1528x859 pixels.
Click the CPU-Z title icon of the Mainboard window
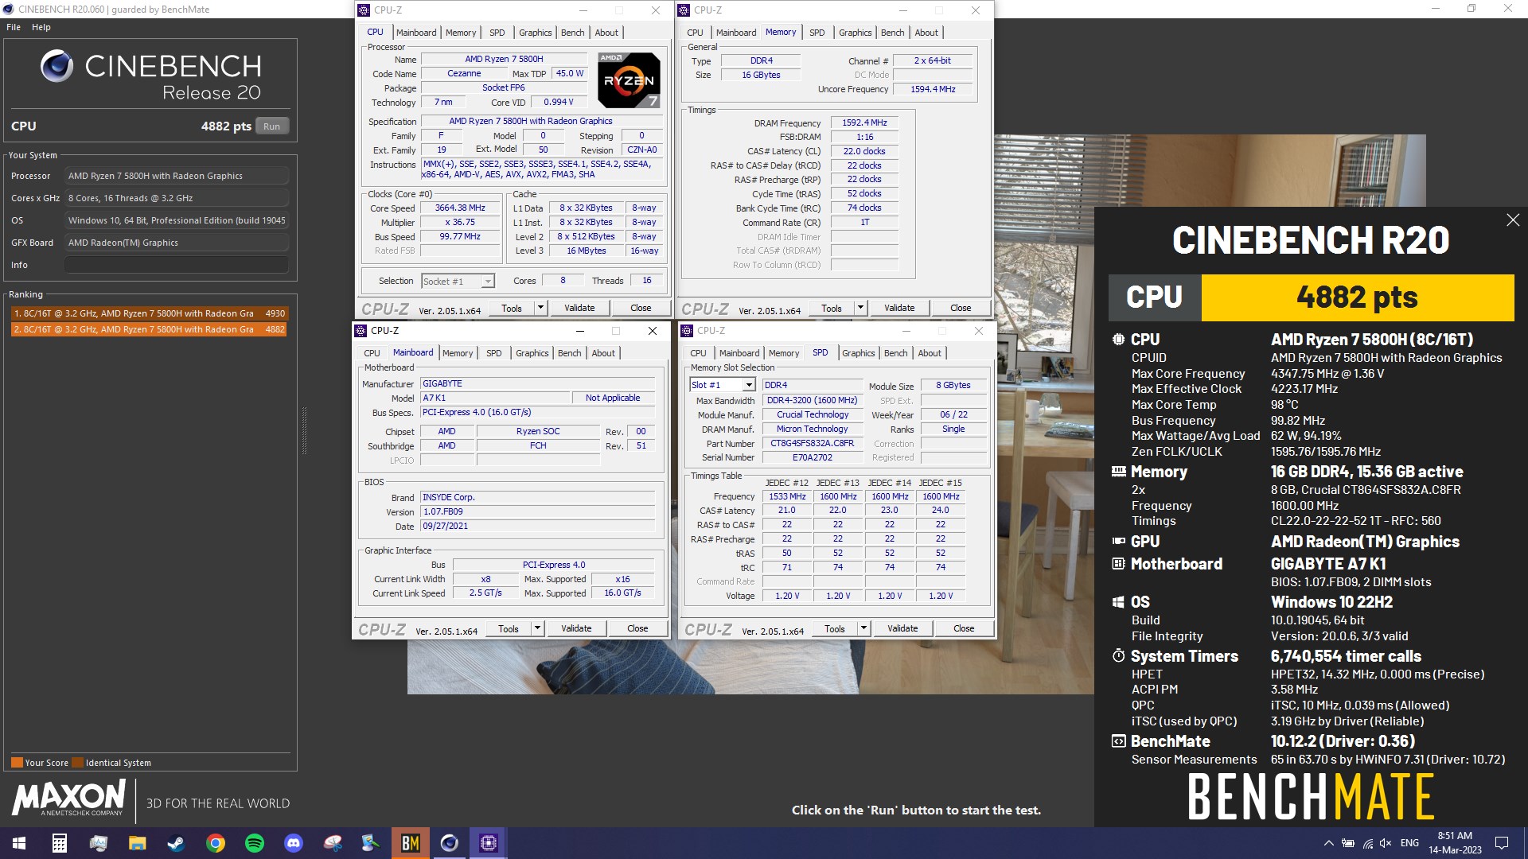tap(361, 331)
